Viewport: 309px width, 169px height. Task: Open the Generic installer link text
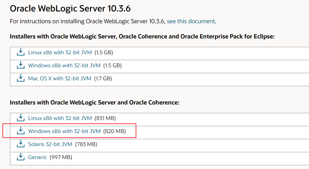tap(37, 157)
